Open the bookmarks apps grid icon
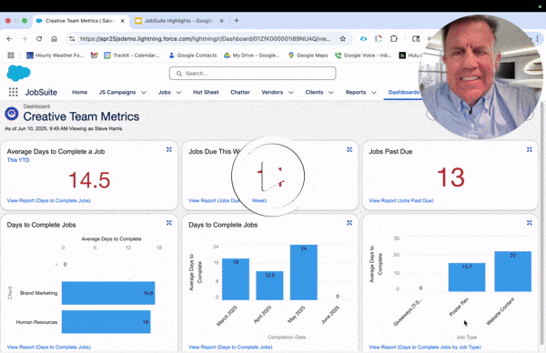 click(11, 55)
